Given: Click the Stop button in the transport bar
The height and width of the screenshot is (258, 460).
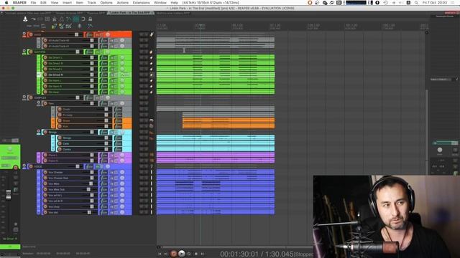Looking at the screenshot, I should tap(196, 254).
